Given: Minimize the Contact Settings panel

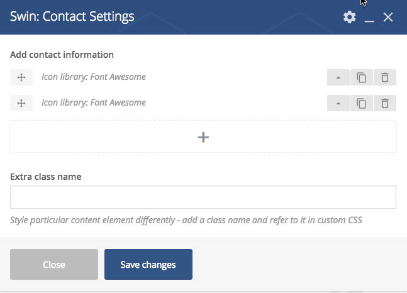Looking at the screenshot, I should pyautogui.click(x=369, y=18).
